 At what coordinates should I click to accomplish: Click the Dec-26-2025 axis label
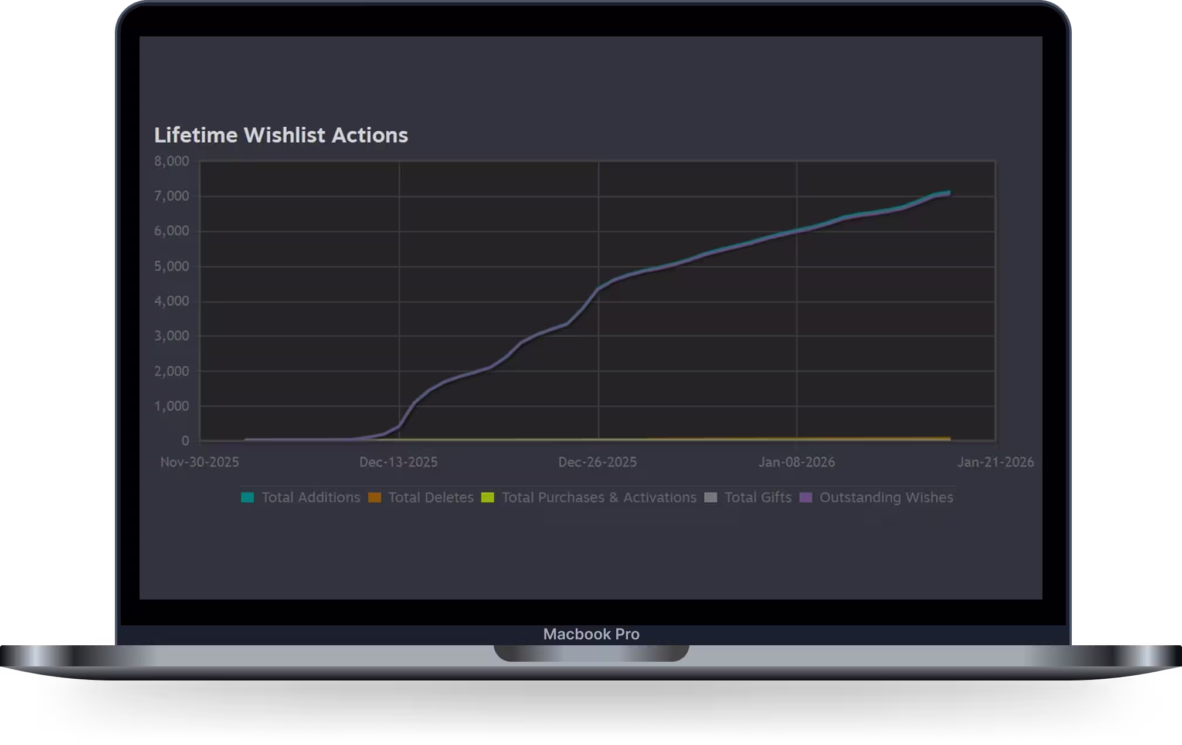(x=599, y=462)
